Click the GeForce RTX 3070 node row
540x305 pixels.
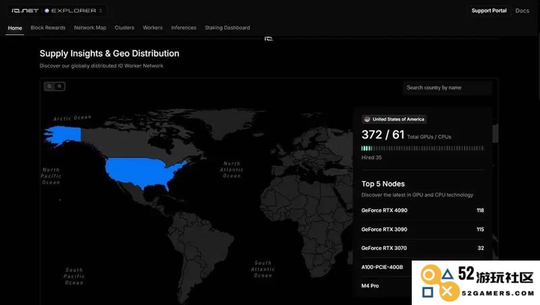click(x=423, y=248)
